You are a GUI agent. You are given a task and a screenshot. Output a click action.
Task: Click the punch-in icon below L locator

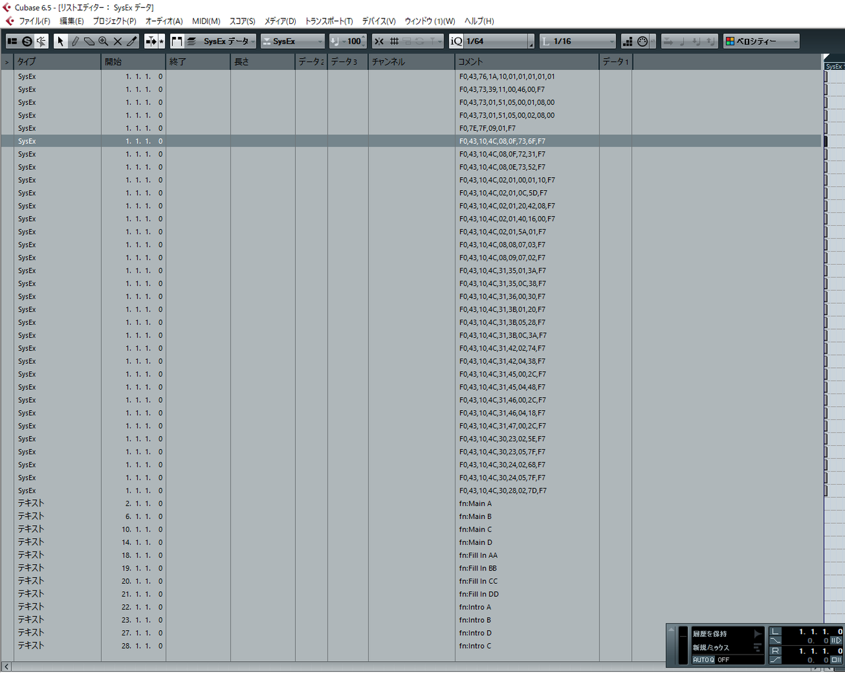pyautogui.click(x=775, y=641)
